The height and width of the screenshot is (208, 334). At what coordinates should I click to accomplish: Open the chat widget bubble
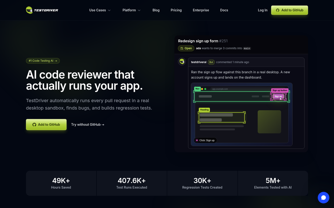click(323, 197)
